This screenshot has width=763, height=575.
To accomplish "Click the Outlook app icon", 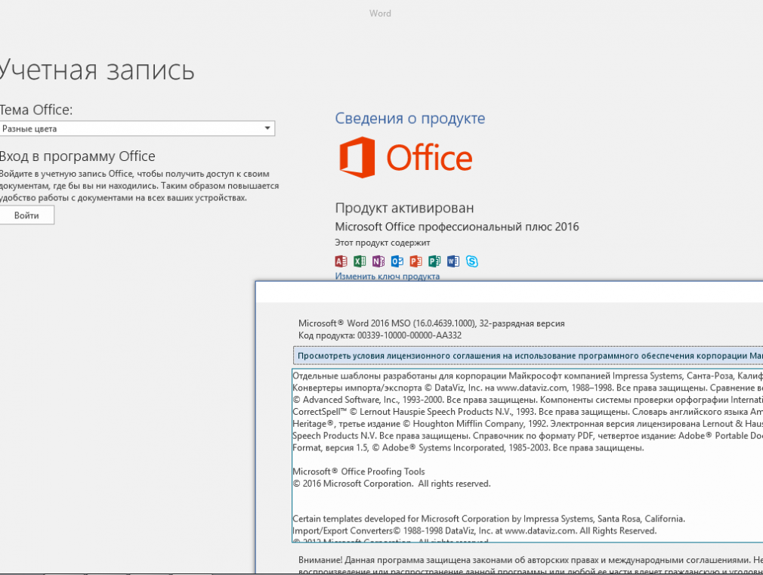I will tap(397, 261).
